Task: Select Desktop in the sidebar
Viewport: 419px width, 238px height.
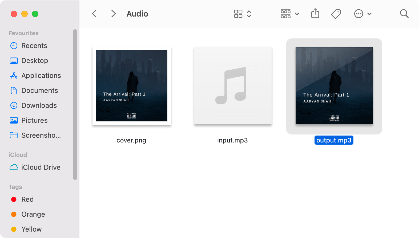Action: click(35, 61)
